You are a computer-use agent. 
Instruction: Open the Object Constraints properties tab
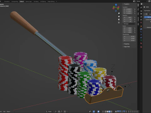141,38
